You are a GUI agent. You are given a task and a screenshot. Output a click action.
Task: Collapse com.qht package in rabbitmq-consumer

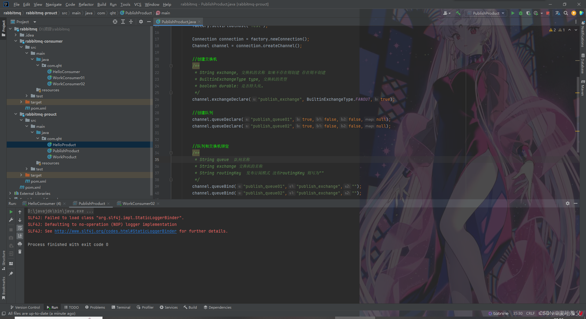click(38, 65)
